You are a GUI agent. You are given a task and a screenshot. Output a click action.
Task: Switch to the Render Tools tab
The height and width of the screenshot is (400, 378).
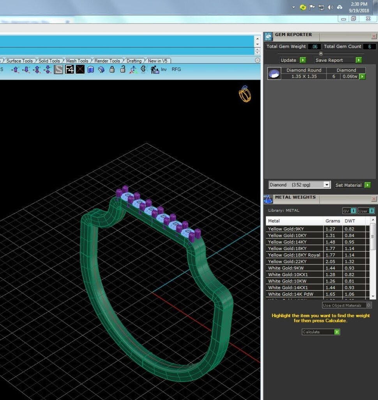click(107, 61)
